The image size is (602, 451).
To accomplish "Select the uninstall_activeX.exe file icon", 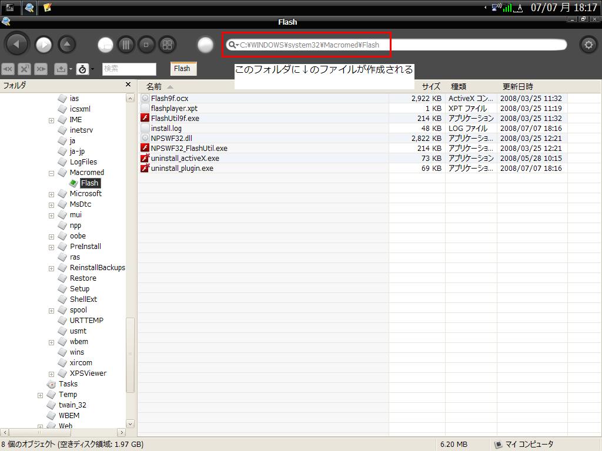I will 145,158.
